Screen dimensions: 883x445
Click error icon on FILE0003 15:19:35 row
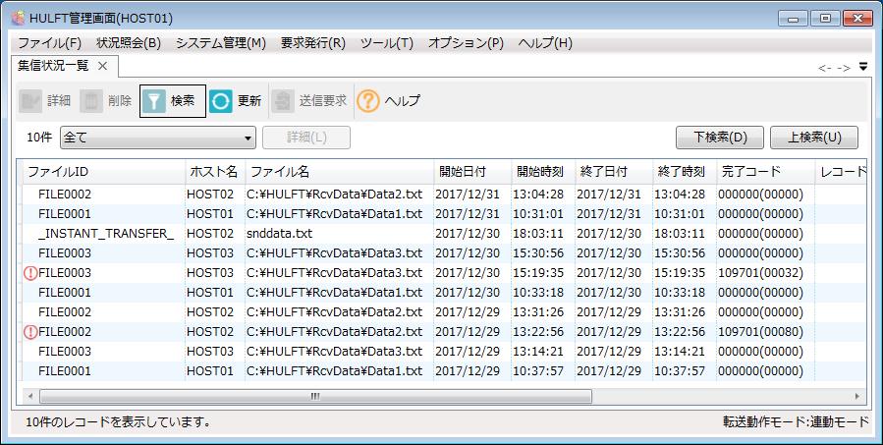[x=30, y=273]
